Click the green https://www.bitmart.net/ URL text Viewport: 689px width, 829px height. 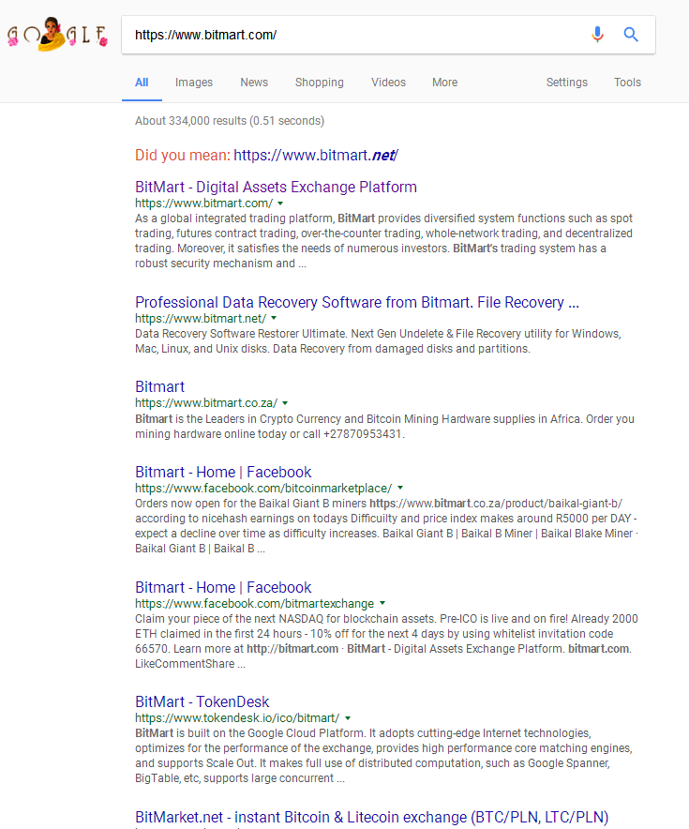tap(201, 318)
